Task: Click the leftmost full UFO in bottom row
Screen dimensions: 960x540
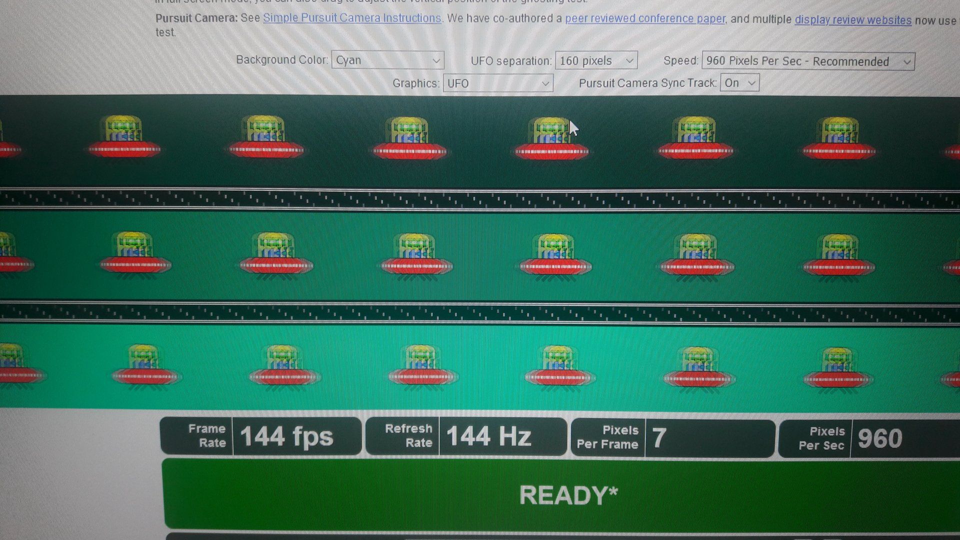Action: (x=145, y=365)
